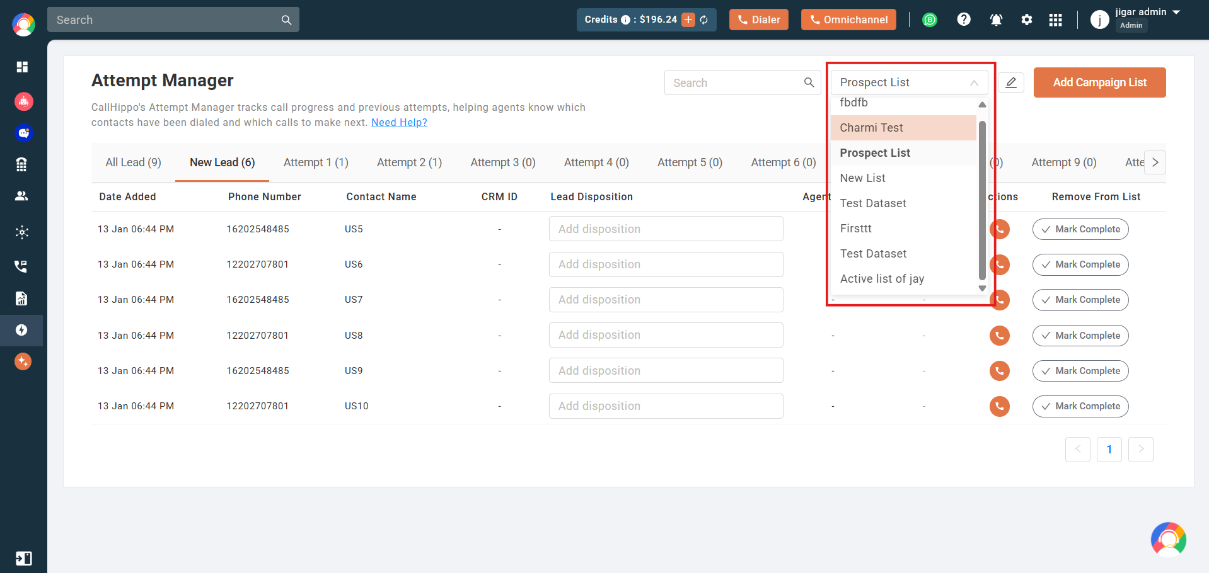The height and width of the screenshot is (573, 1209).
Task: Call contact US10 phone icon
Action: 999,406
